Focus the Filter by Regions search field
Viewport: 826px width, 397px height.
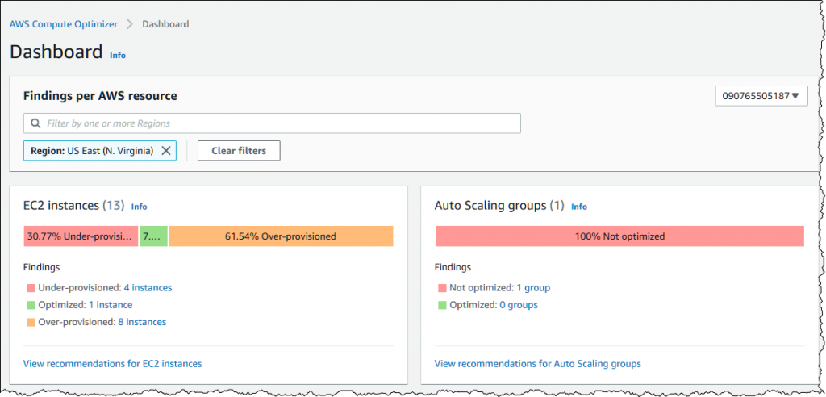click(x=278, y=123)
